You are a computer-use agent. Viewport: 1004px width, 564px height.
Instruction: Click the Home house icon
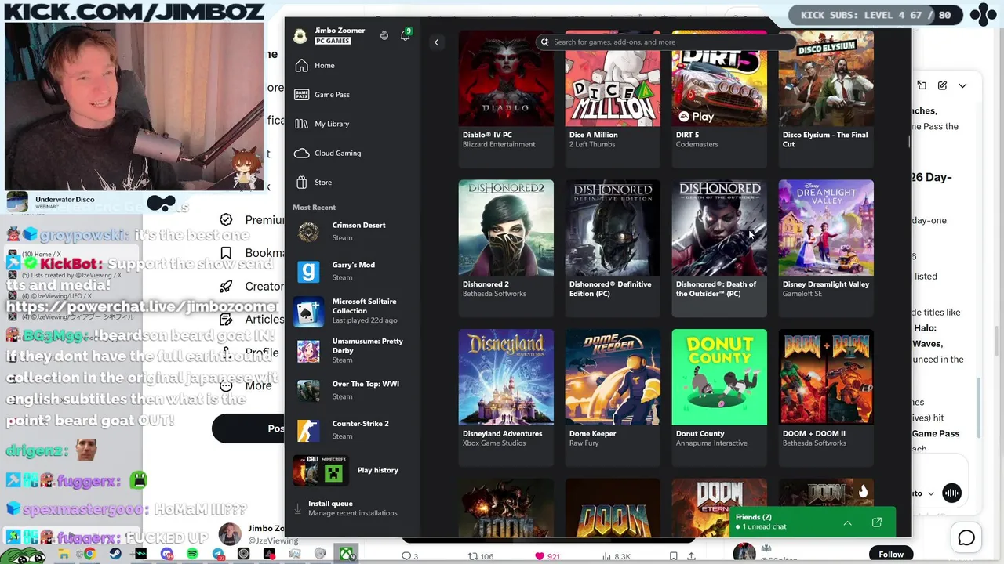tap(301, 66)
